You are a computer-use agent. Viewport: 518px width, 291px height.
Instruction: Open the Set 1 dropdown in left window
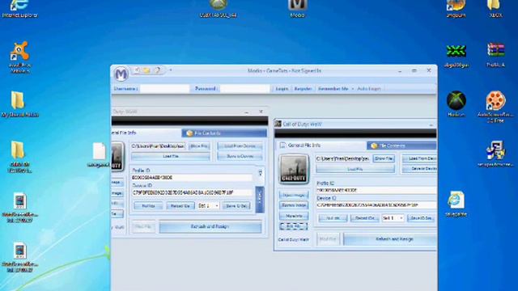208,206
